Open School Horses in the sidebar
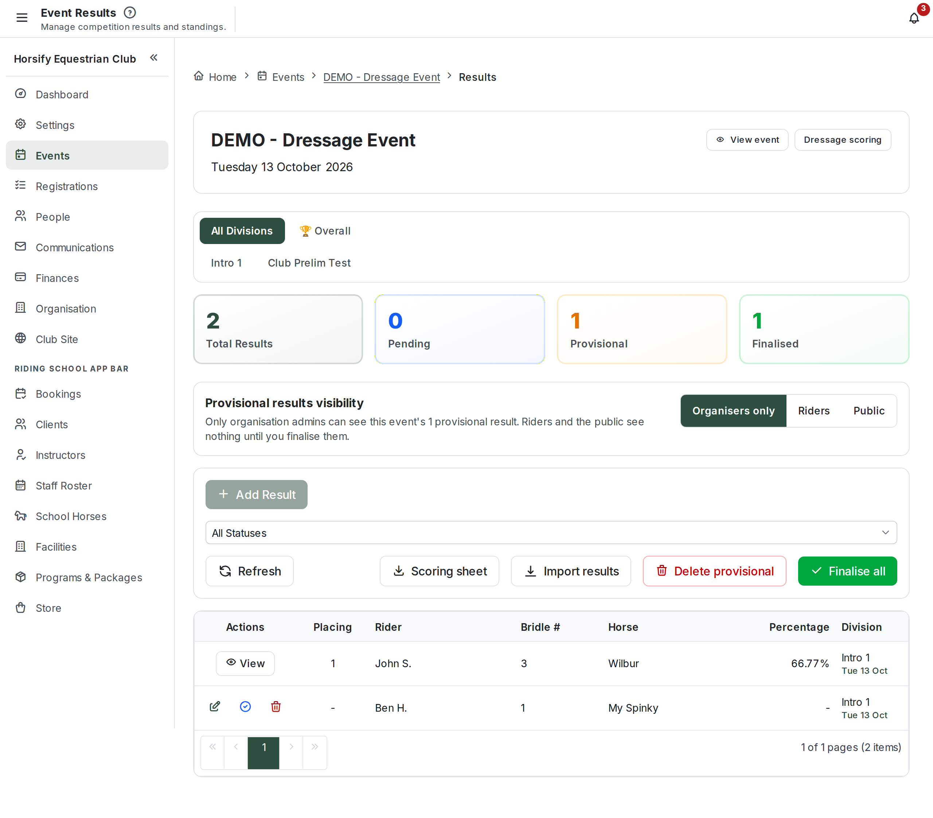The width and height of the screenshot is (933, 818). click(x=87, y=516)
